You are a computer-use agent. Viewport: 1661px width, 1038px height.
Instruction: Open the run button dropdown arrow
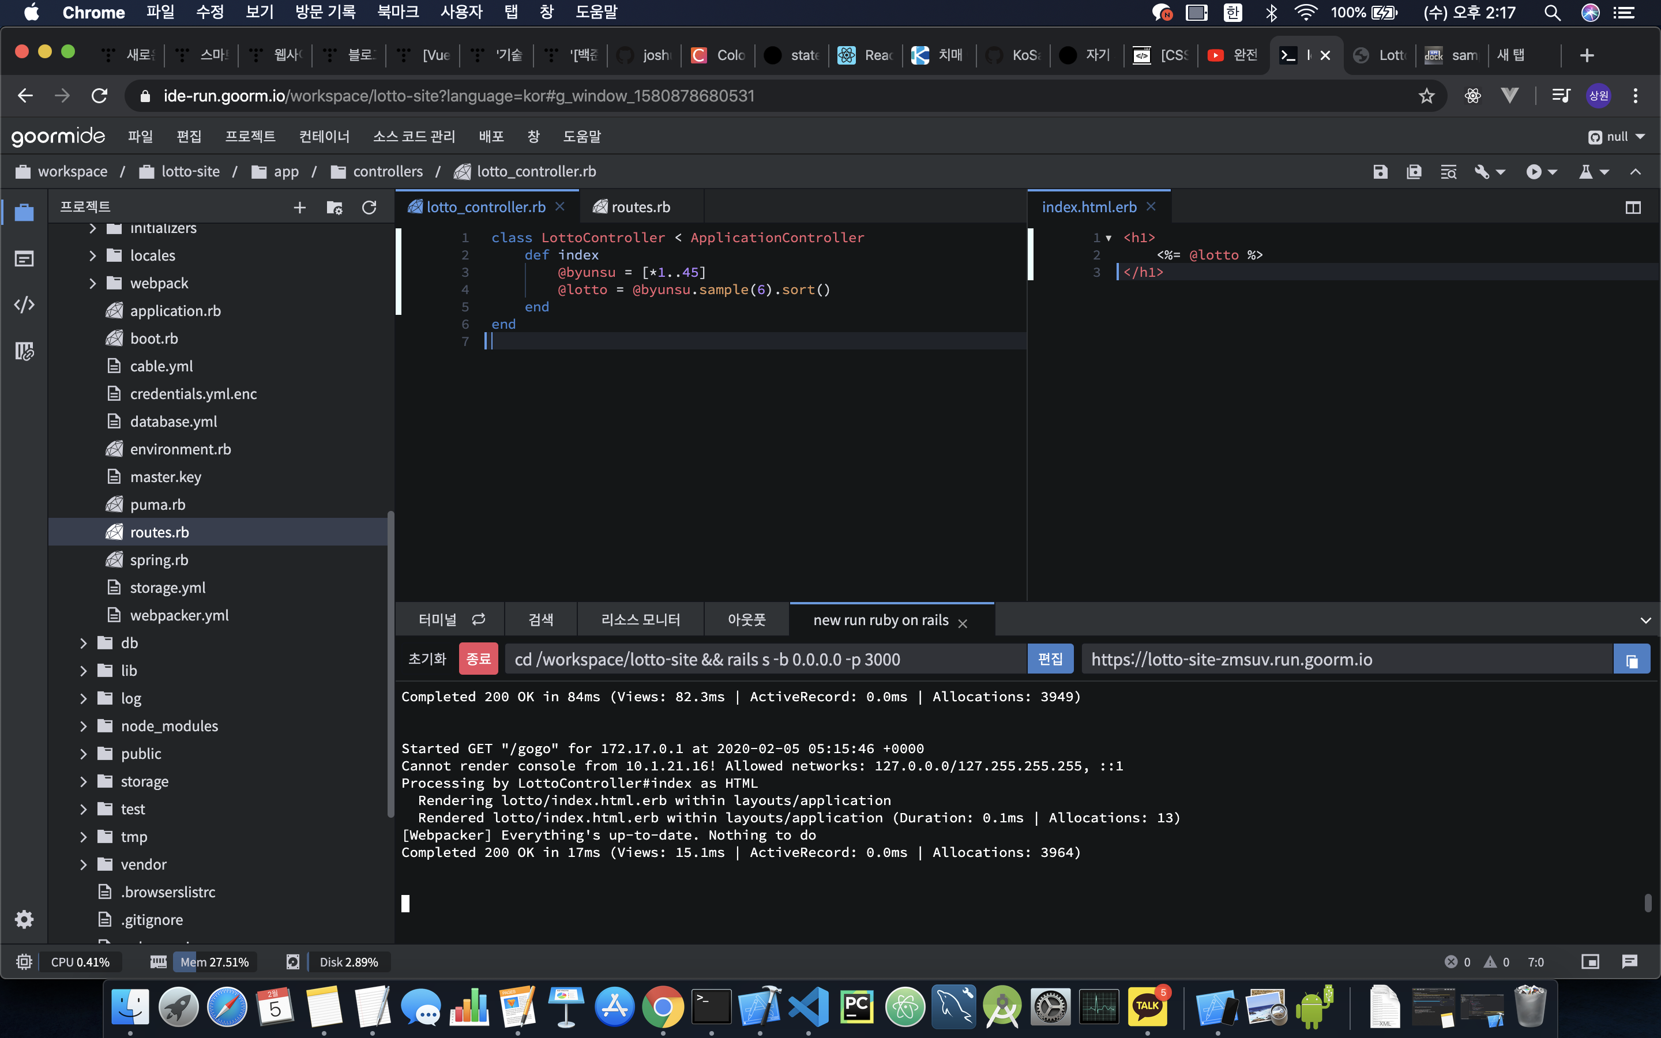(1553, 172)
